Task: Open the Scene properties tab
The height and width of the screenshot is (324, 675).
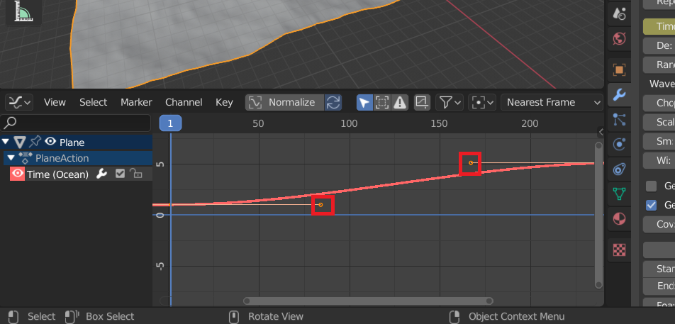Action: 619,13
